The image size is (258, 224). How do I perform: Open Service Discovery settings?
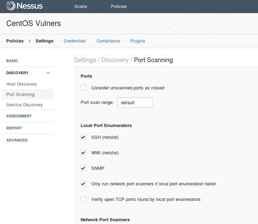[25, 105]
